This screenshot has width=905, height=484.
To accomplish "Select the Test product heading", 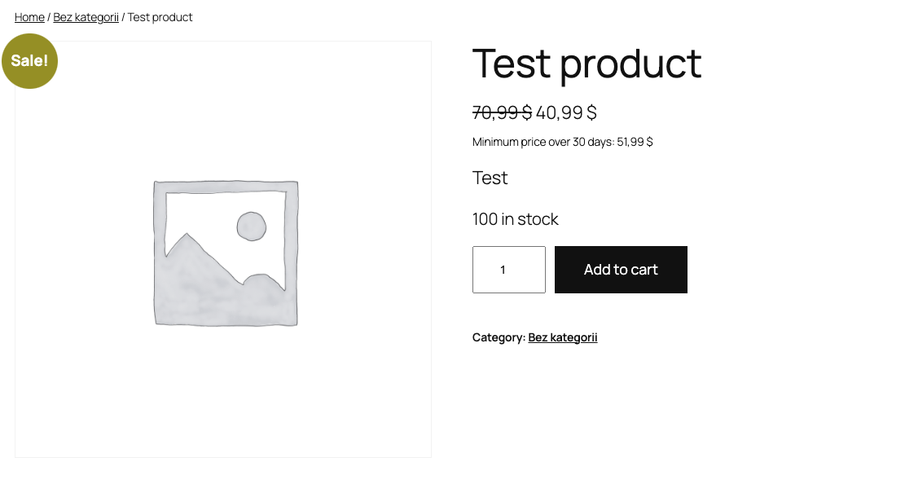I will pyautogui.click(x=587, y=64).
